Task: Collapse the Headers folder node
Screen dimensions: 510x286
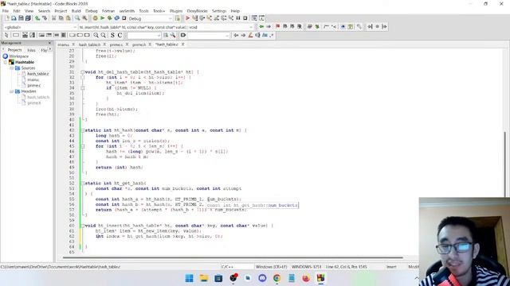Action: click(11, 91)
